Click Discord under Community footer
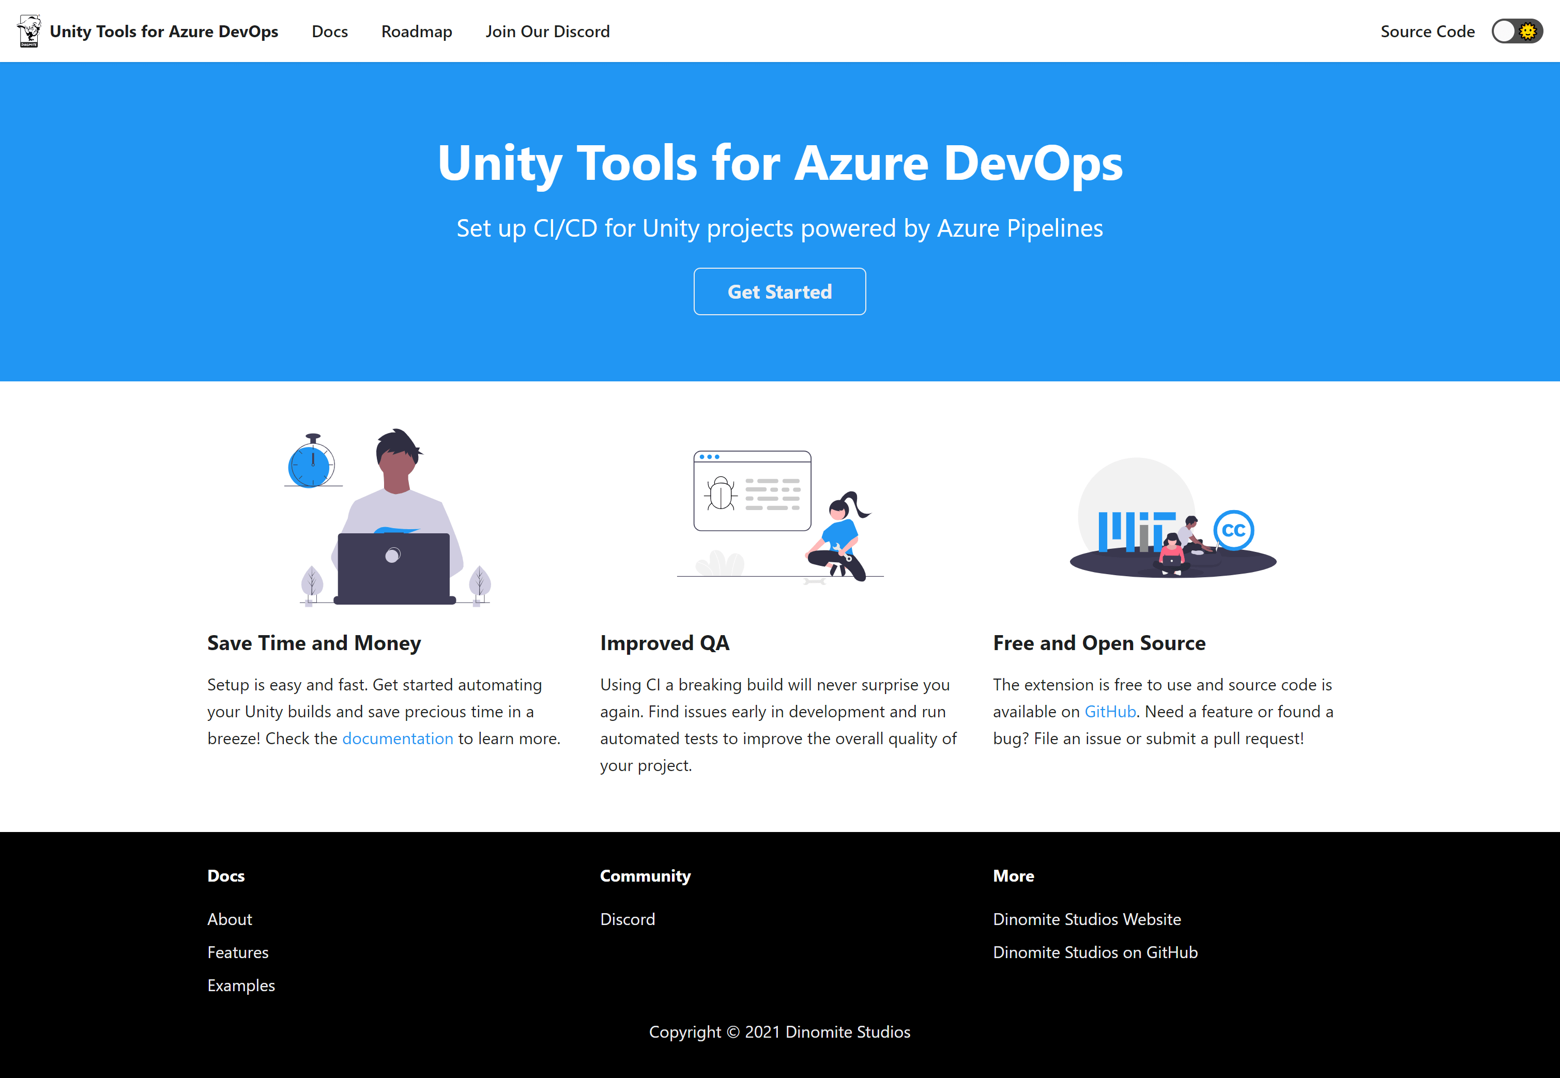The width and height of the screenshot is (1560, 1078). coord(627,919)
